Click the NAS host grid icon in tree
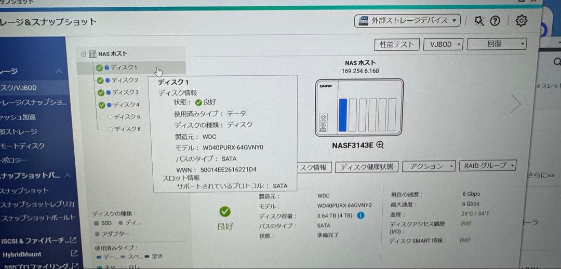The width and height of the screenshot is (561, 269). tap(92, 54)
